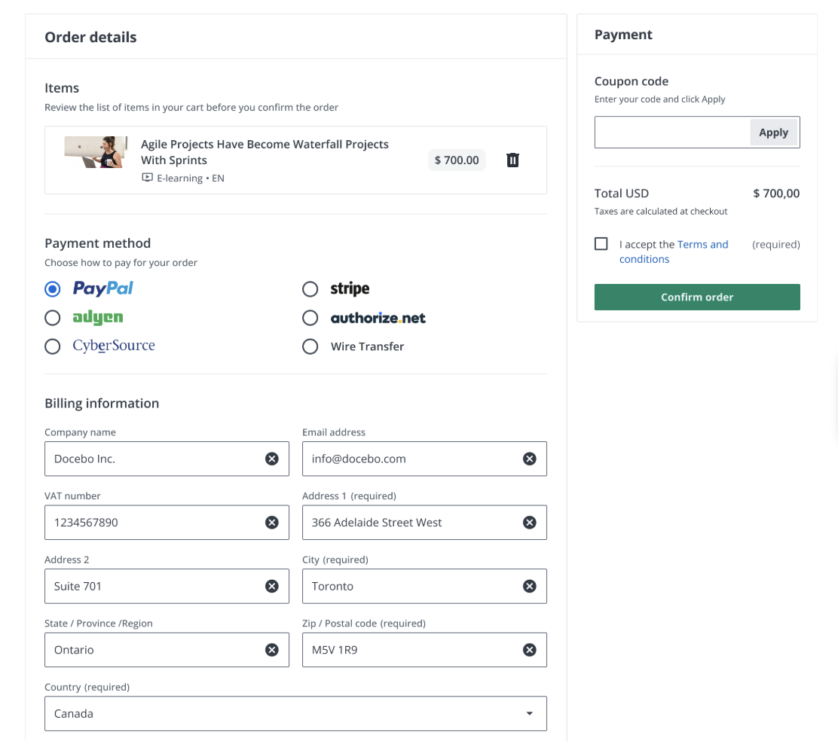Select the Wire Transfer radio button

[310, 346]
